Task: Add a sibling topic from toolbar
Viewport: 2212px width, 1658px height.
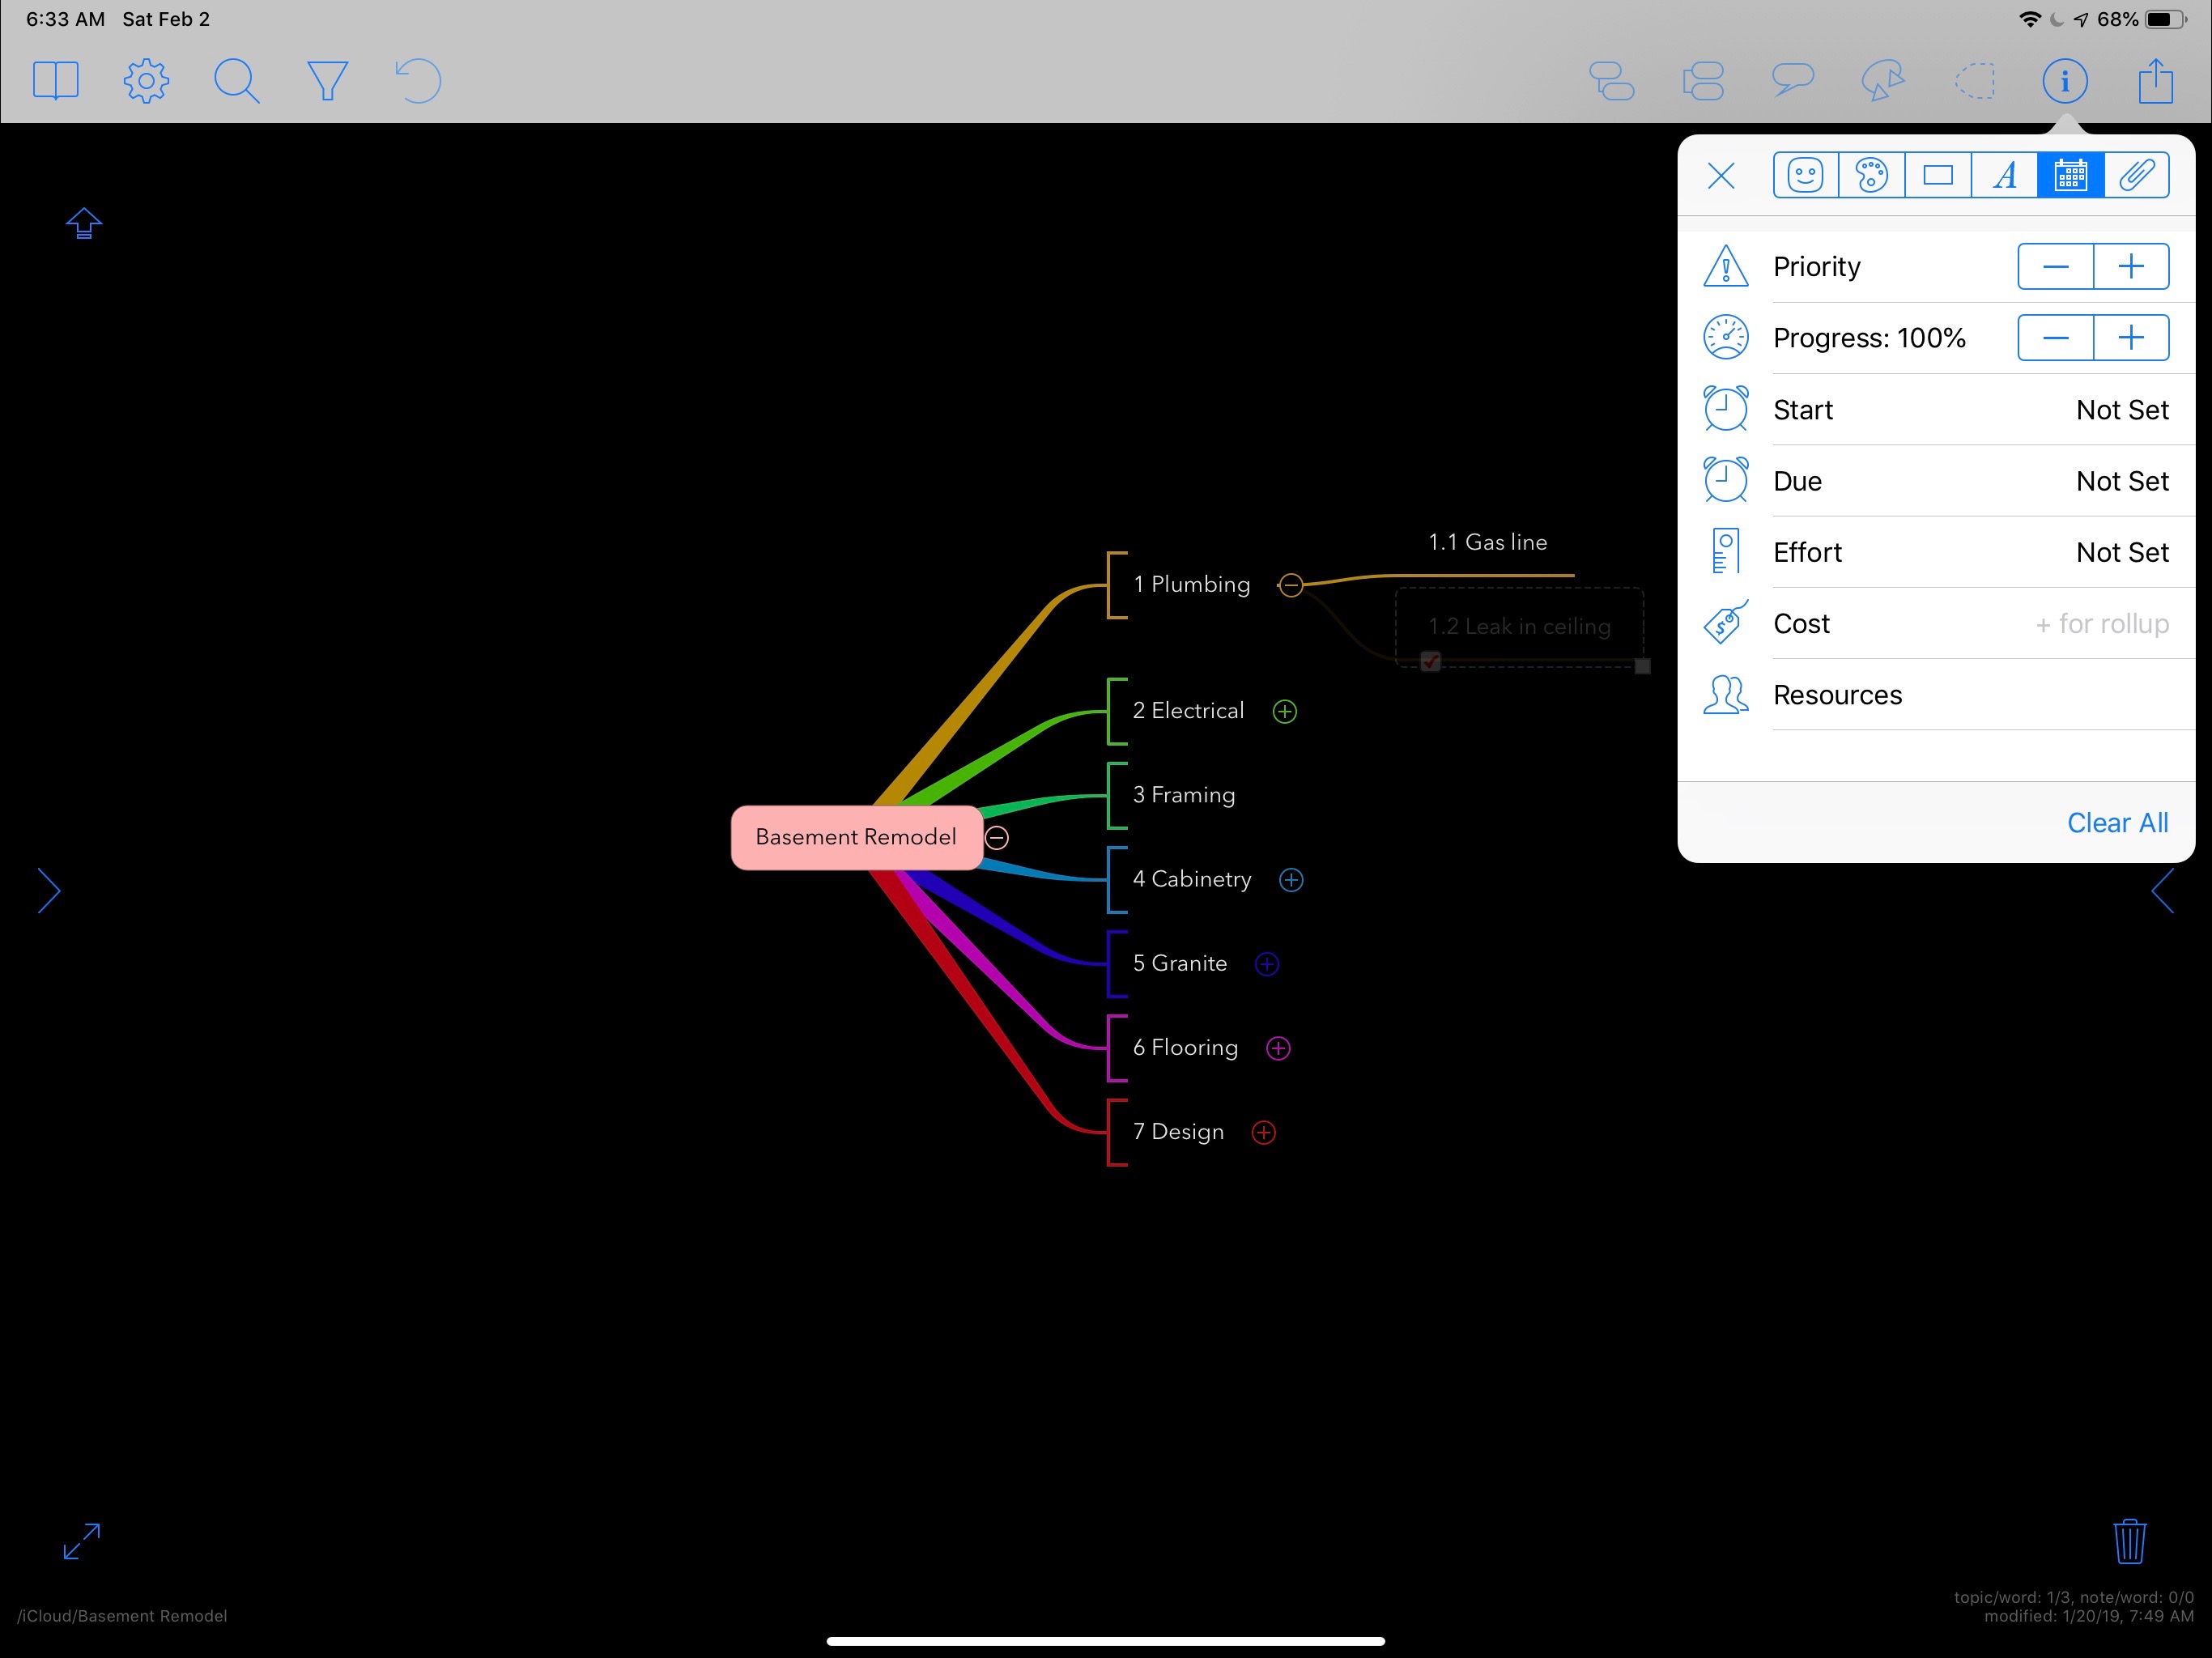Action: pyautogui.click(x=1703, y=81)
